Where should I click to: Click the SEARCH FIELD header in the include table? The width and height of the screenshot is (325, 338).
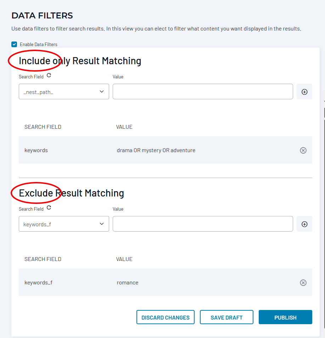pos(43,127)
